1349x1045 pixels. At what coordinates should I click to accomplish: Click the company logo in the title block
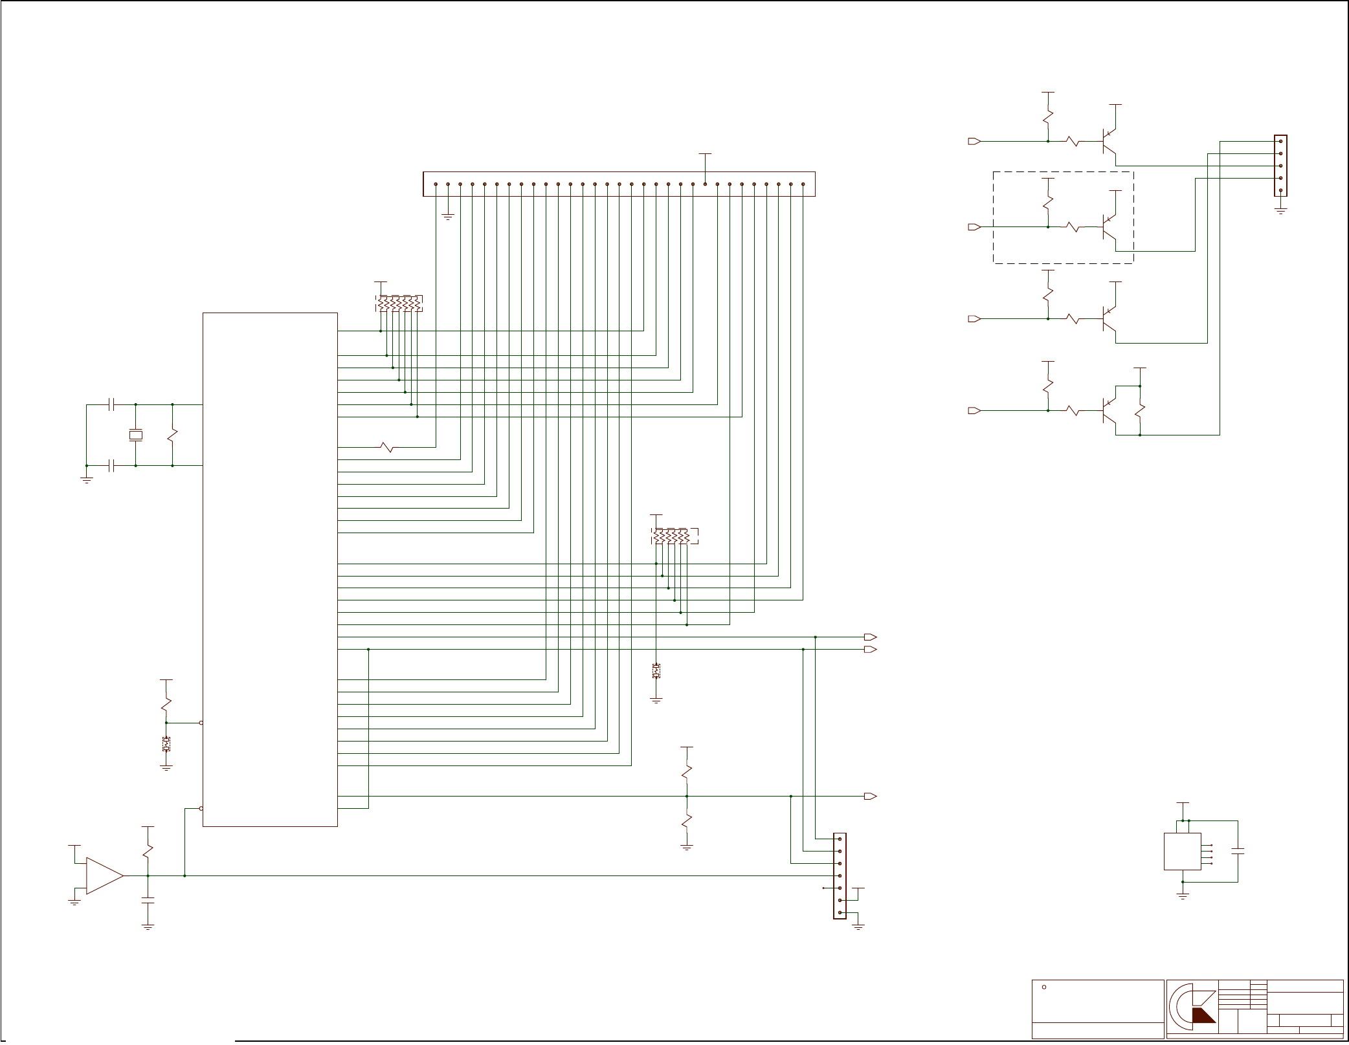click(1192, 1008)
